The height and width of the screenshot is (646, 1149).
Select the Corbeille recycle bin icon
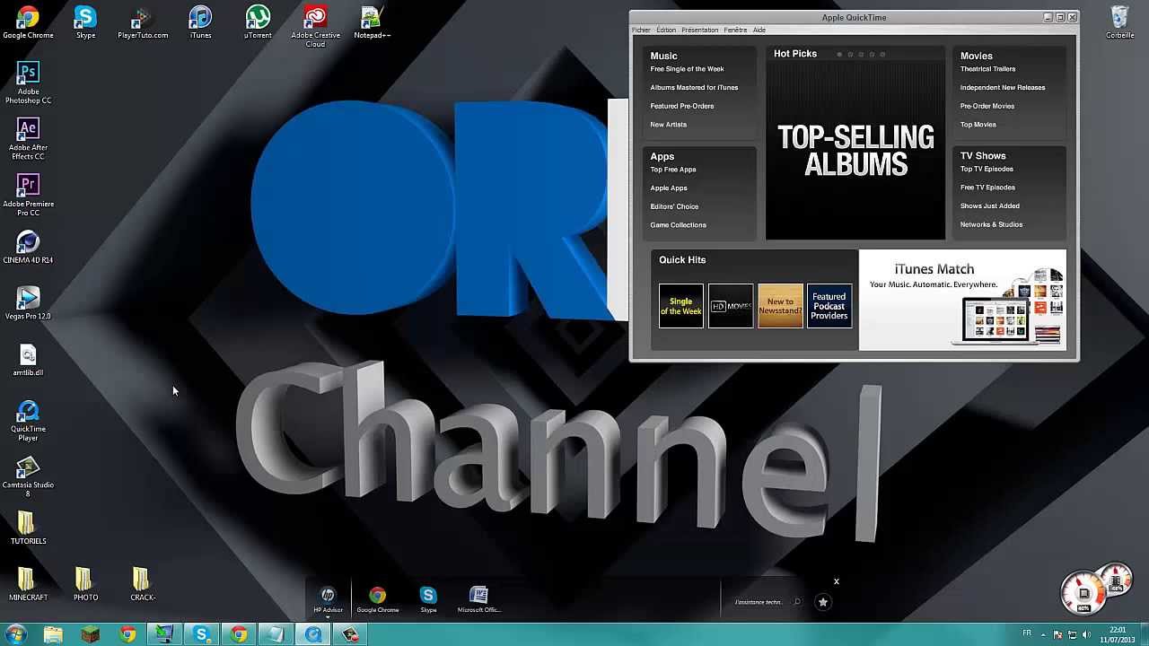[x=1119, y=23]
